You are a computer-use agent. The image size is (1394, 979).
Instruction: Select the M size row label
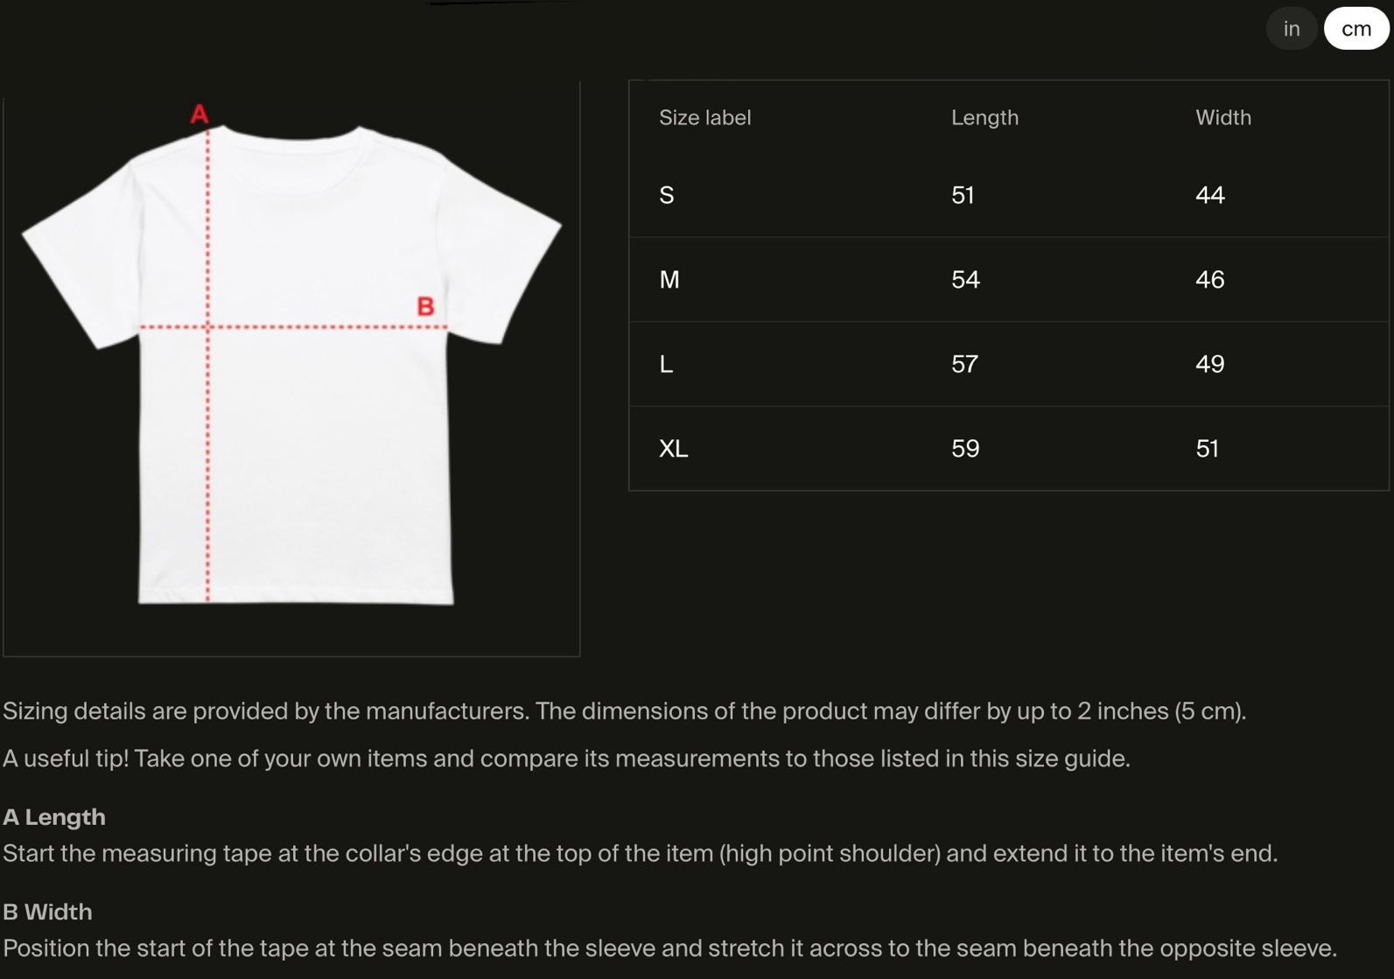point(669,280)
